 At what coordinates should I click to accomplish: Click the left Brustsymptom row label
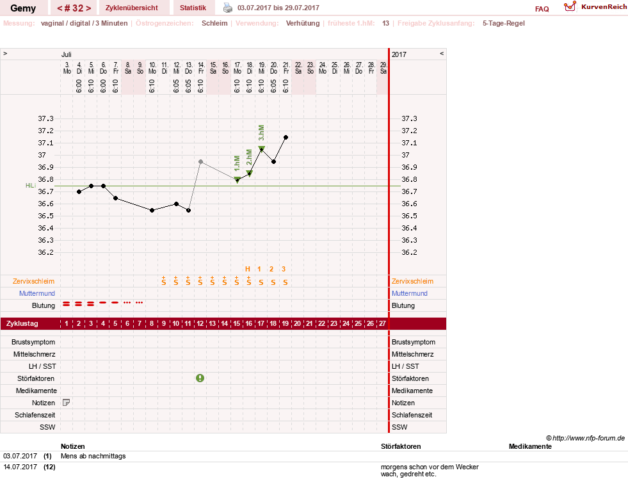(33, 342)
